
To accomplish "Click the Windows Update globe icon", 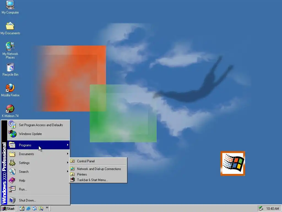I will [12, 134].
